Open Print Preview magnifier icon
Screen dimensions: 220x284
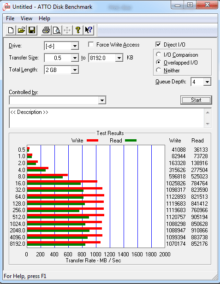[57, 30]
